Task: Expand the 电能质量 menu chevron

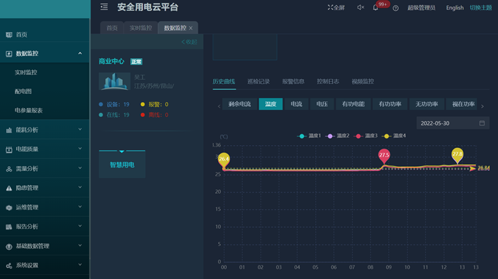Action: 80,149
